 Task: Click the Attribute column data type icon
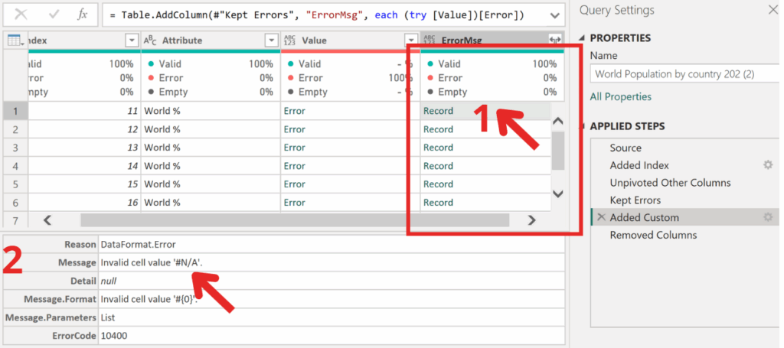[150, 41]
